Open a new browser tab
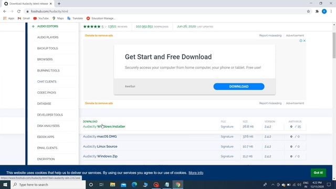Image resolution: width=336 pixels, height=189 pixels. pos(59,4)
